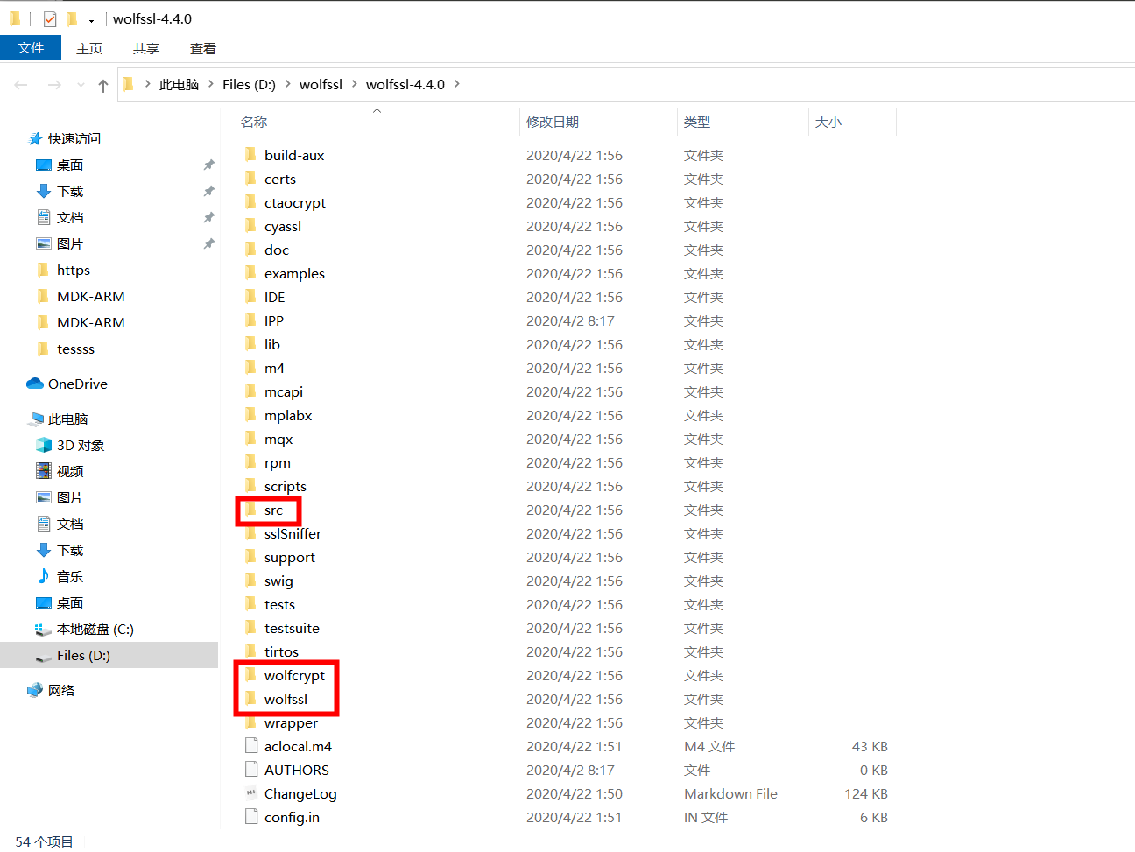Sort files by 名称 column header
Image resolution: width=1135 pixels, height=852 pixels.
[254, 123]
